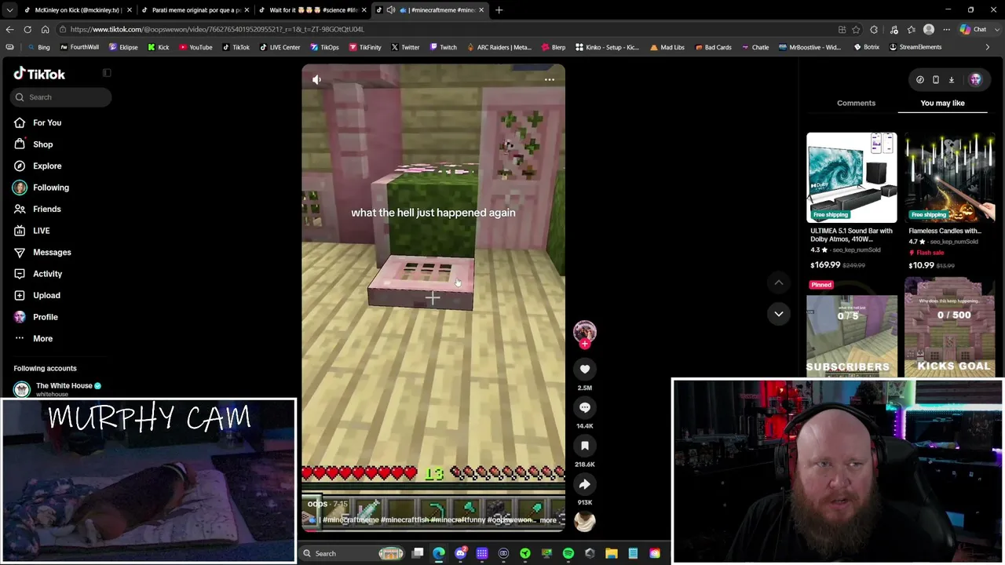Open the Following feed
1005x565 pixels.
[51, 188]
